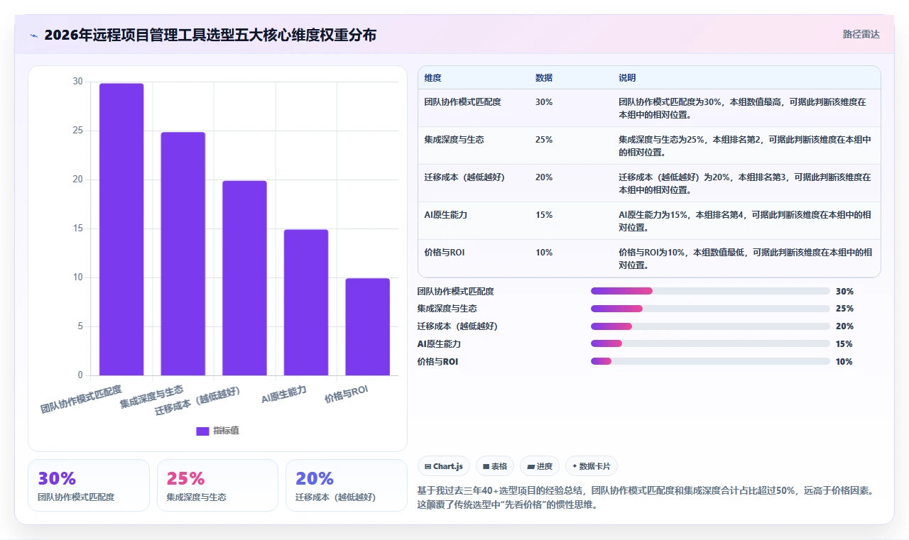This screenshot has width=909, height=540.
Task: Click the AI原生能力 progress bar
Action: coord(710,343)
